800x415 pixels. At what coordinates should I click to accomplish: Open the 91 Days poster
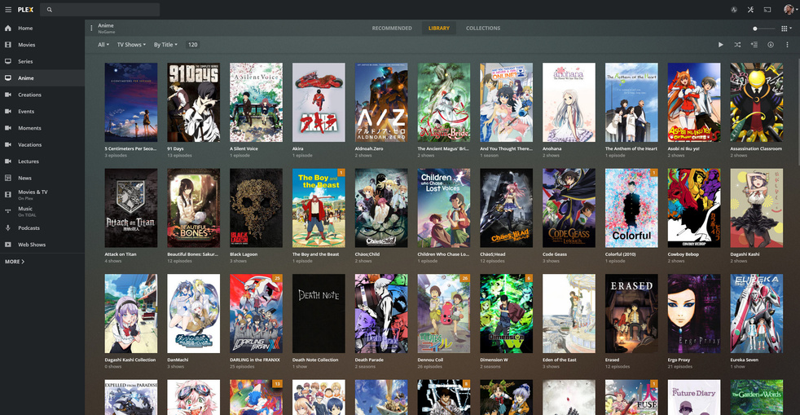(x=193, y=103)
